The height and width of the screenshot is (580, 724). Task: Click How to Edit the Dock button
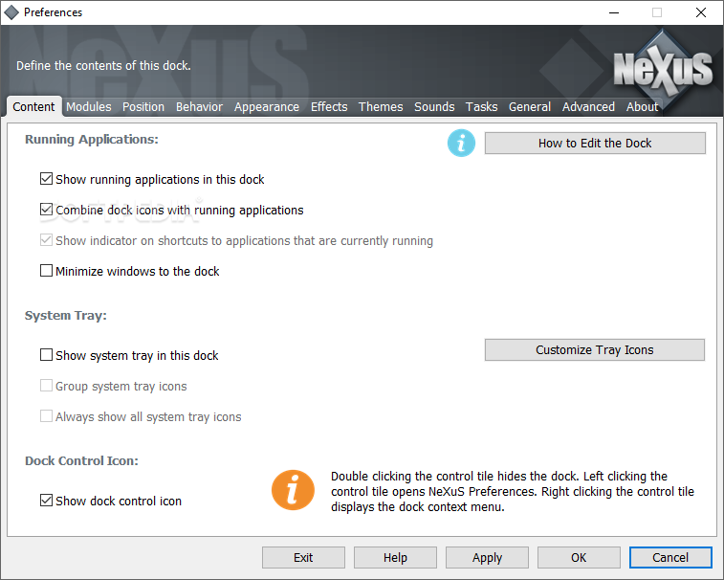595,144
